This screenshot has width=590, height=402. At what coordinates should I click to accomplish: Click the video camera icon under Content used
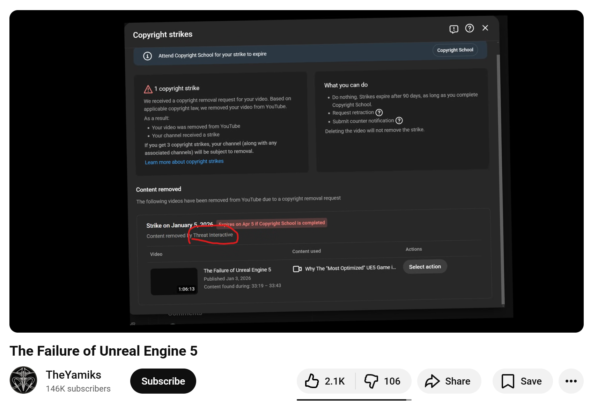coord(297,269)
